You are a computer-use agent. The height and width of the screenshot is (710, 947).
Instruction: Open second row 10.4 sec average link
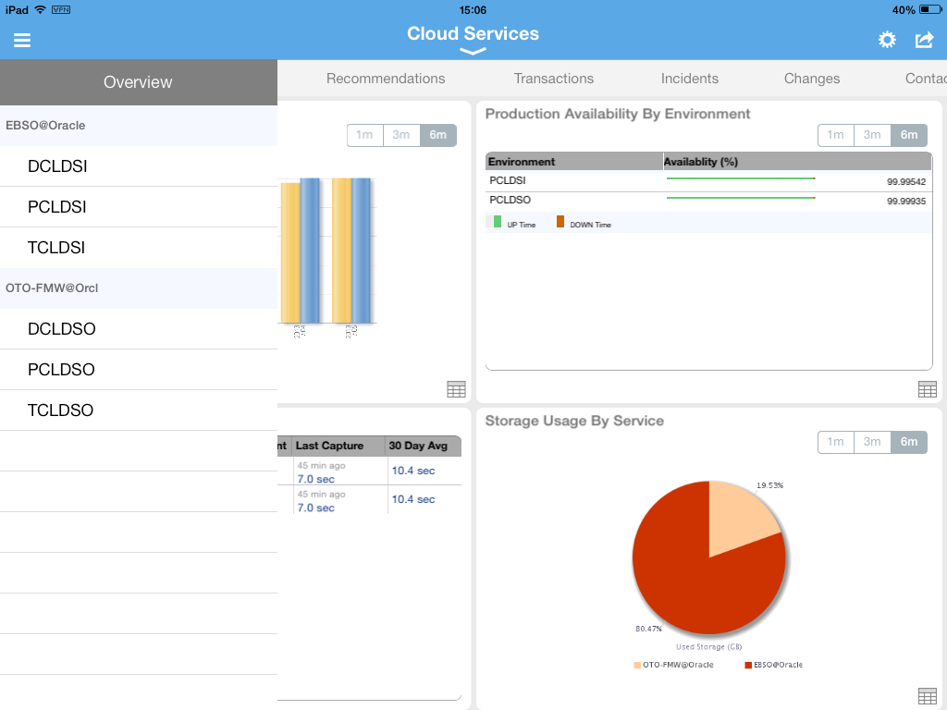[413, 500]
